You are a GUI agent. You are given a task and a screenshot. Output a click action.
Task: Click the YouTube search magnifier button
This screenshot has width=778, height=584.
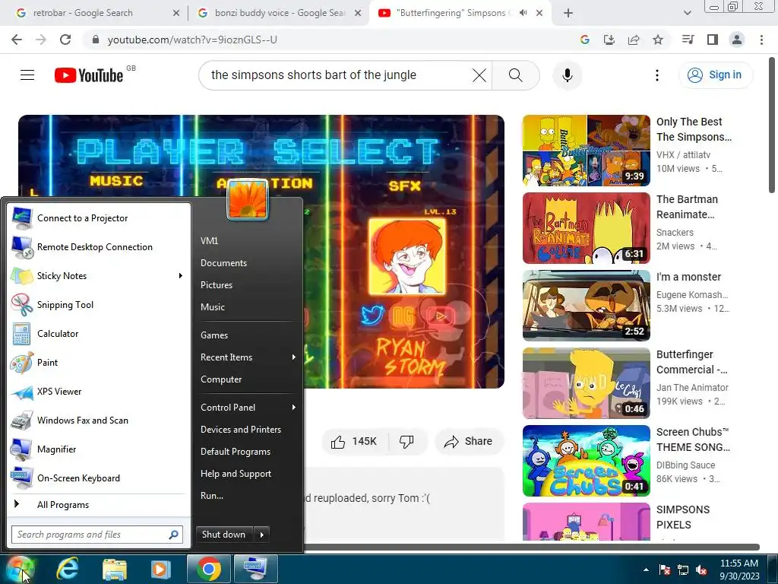tap(516, 75)
